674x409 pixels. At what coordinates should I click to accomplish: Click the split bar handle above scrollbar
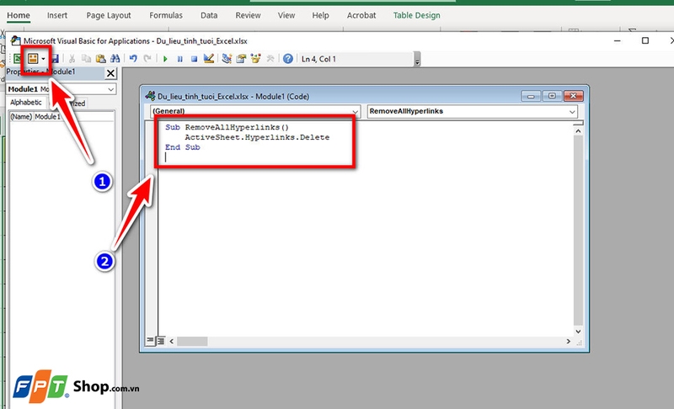coord(578,123)
